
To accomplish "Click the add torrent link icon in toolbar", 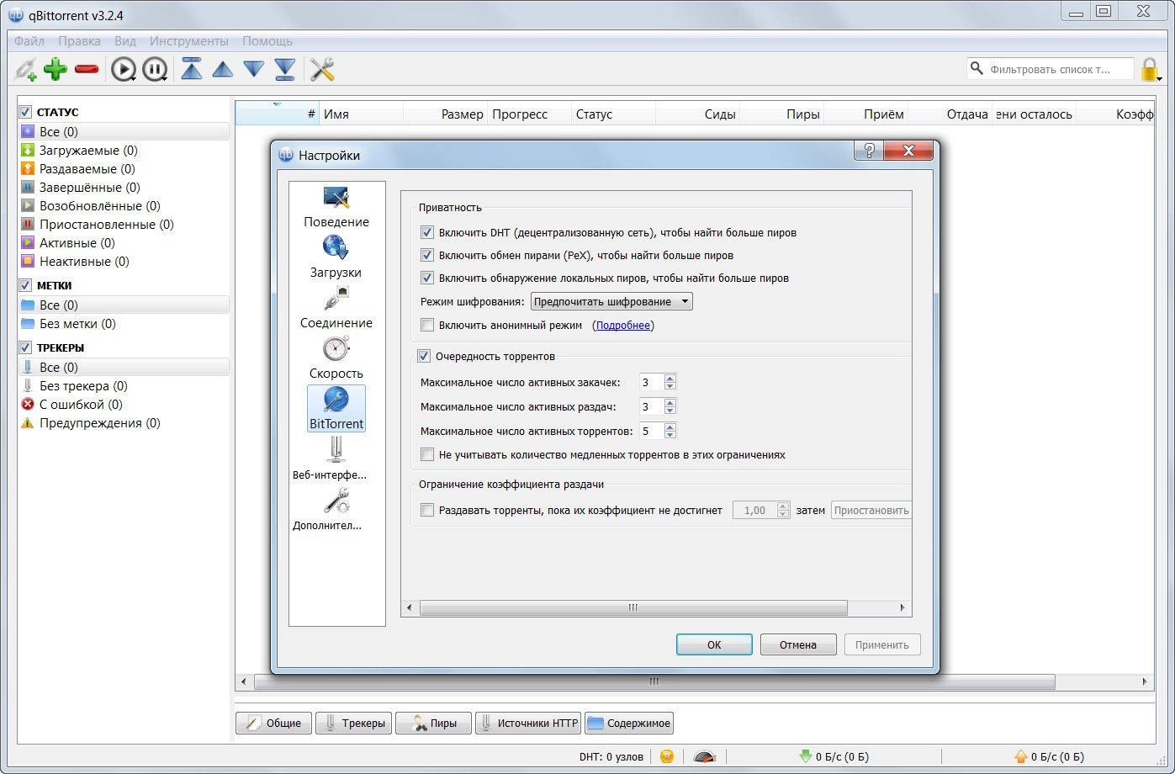I will point(26,70).
